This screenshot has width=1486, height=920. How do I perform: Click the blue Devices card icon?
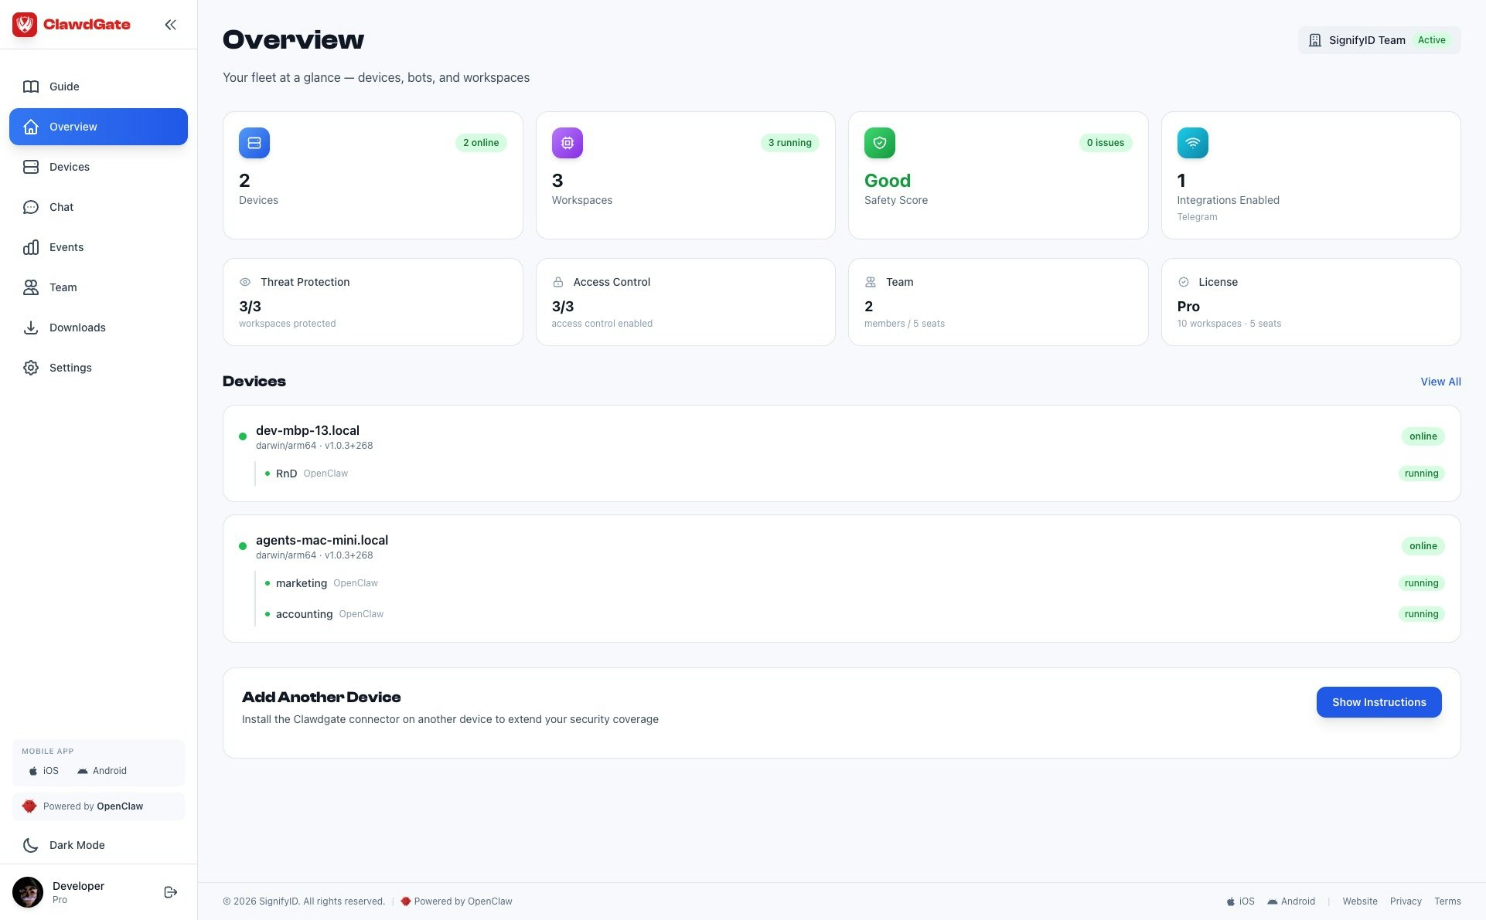254,143
